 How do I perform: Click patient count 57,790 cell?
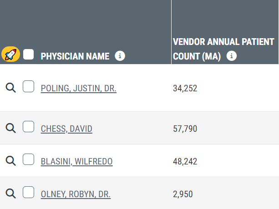coord(185,129)
